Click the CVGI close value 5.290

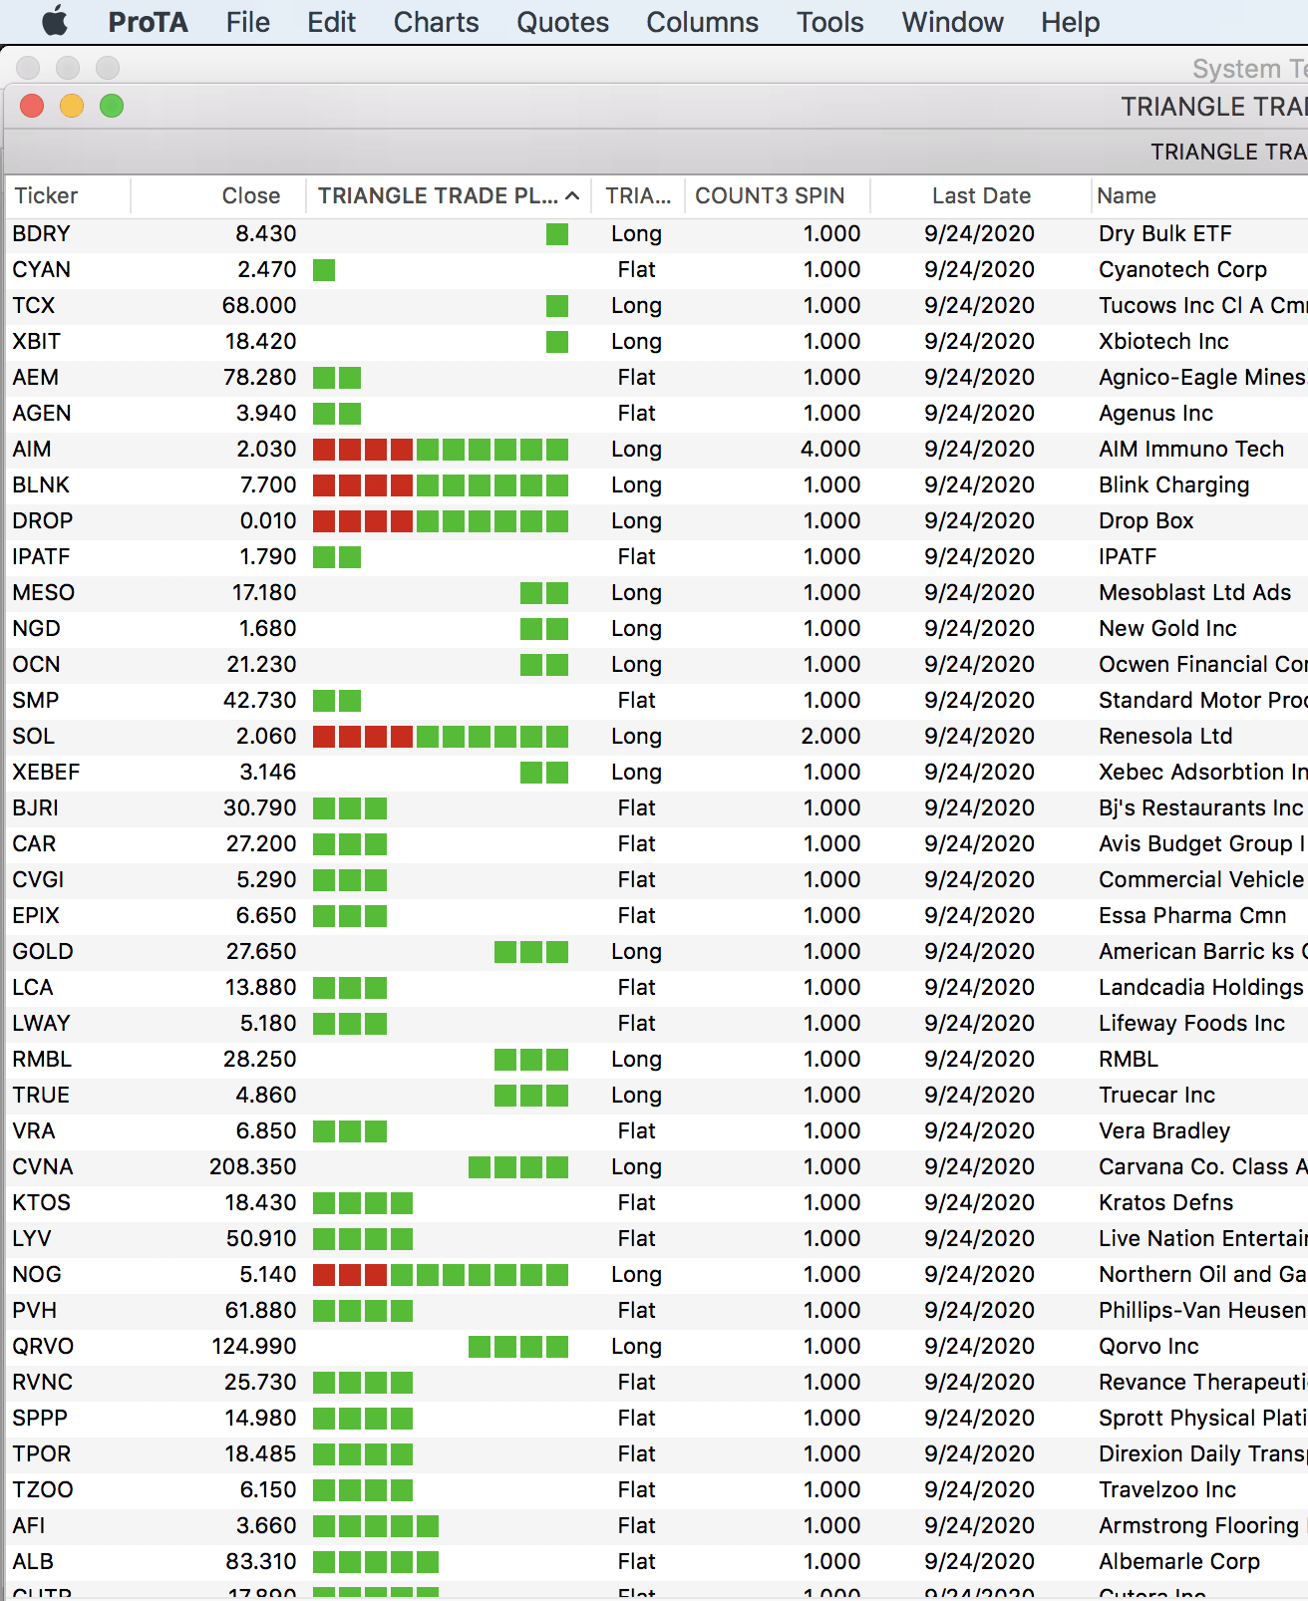(266, 879)
